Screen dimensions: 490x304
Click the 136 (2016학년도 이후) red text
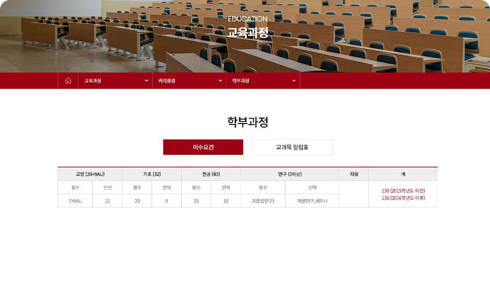403,198
